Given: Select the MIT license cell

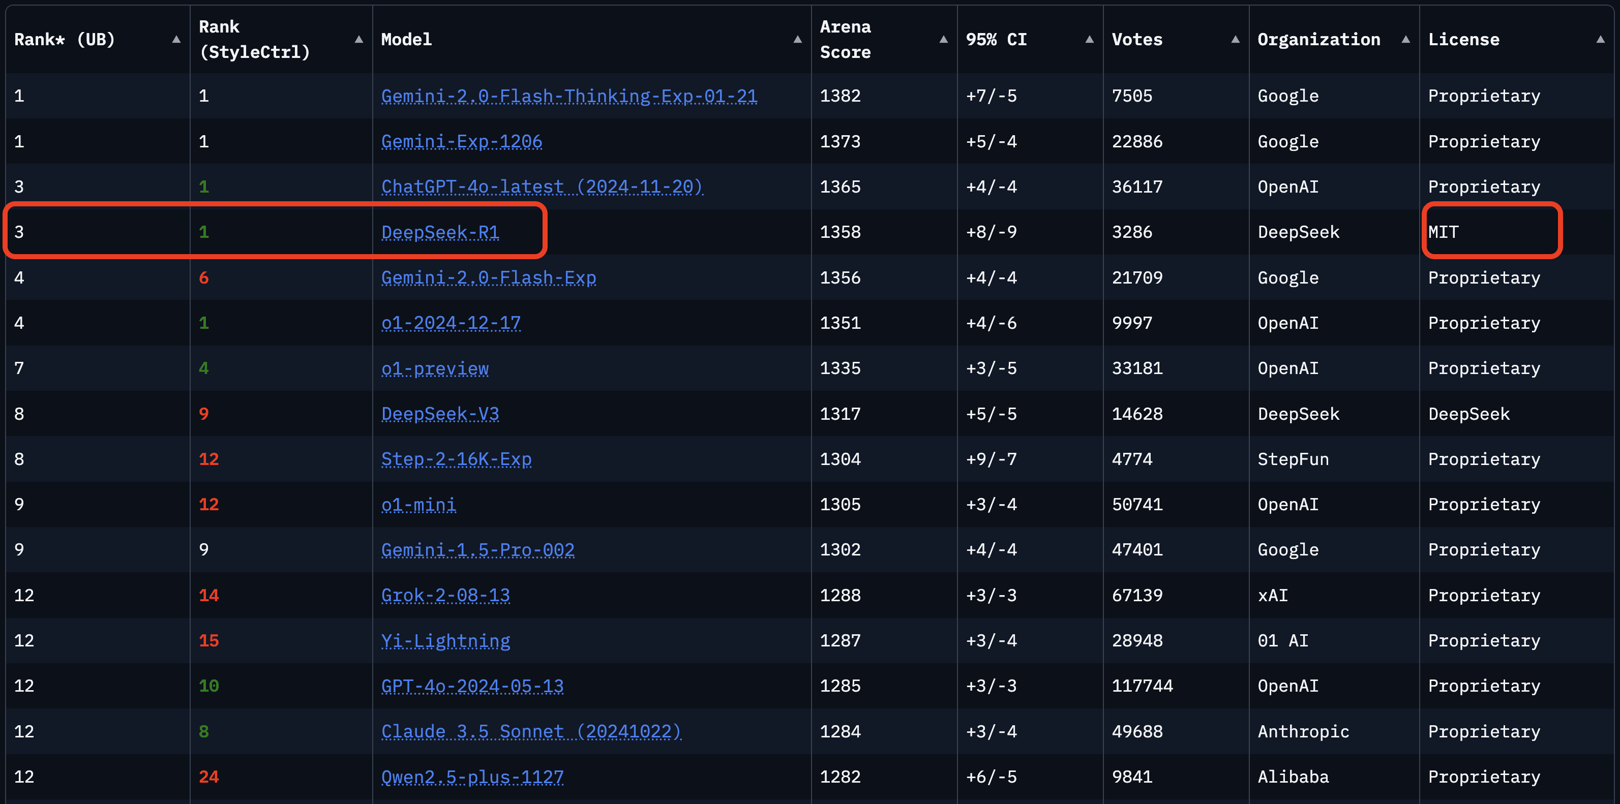Looking at the screenshot, I should tap(1443, 232).
